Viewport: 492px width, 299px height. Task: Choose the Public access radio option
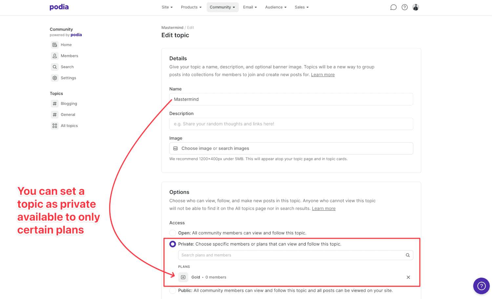[x=173, y=290]
